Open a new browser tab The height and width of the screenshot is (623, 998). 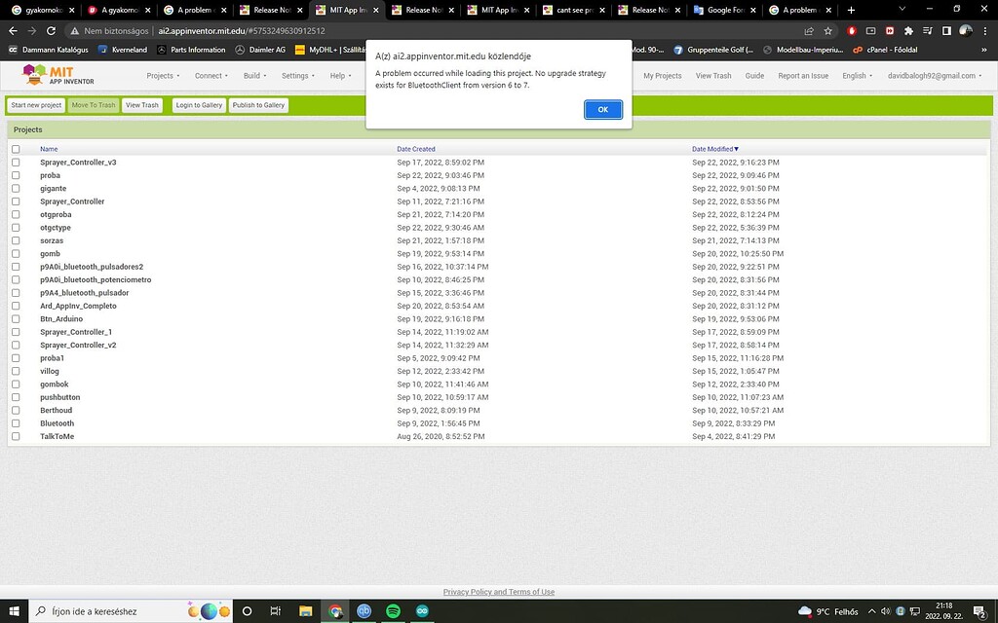(x=851, y=10)
